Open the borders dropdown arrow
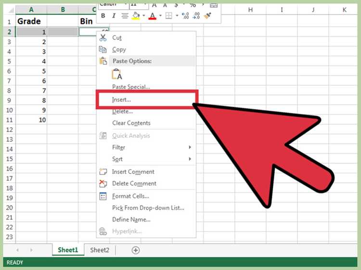 pos(177,16)
